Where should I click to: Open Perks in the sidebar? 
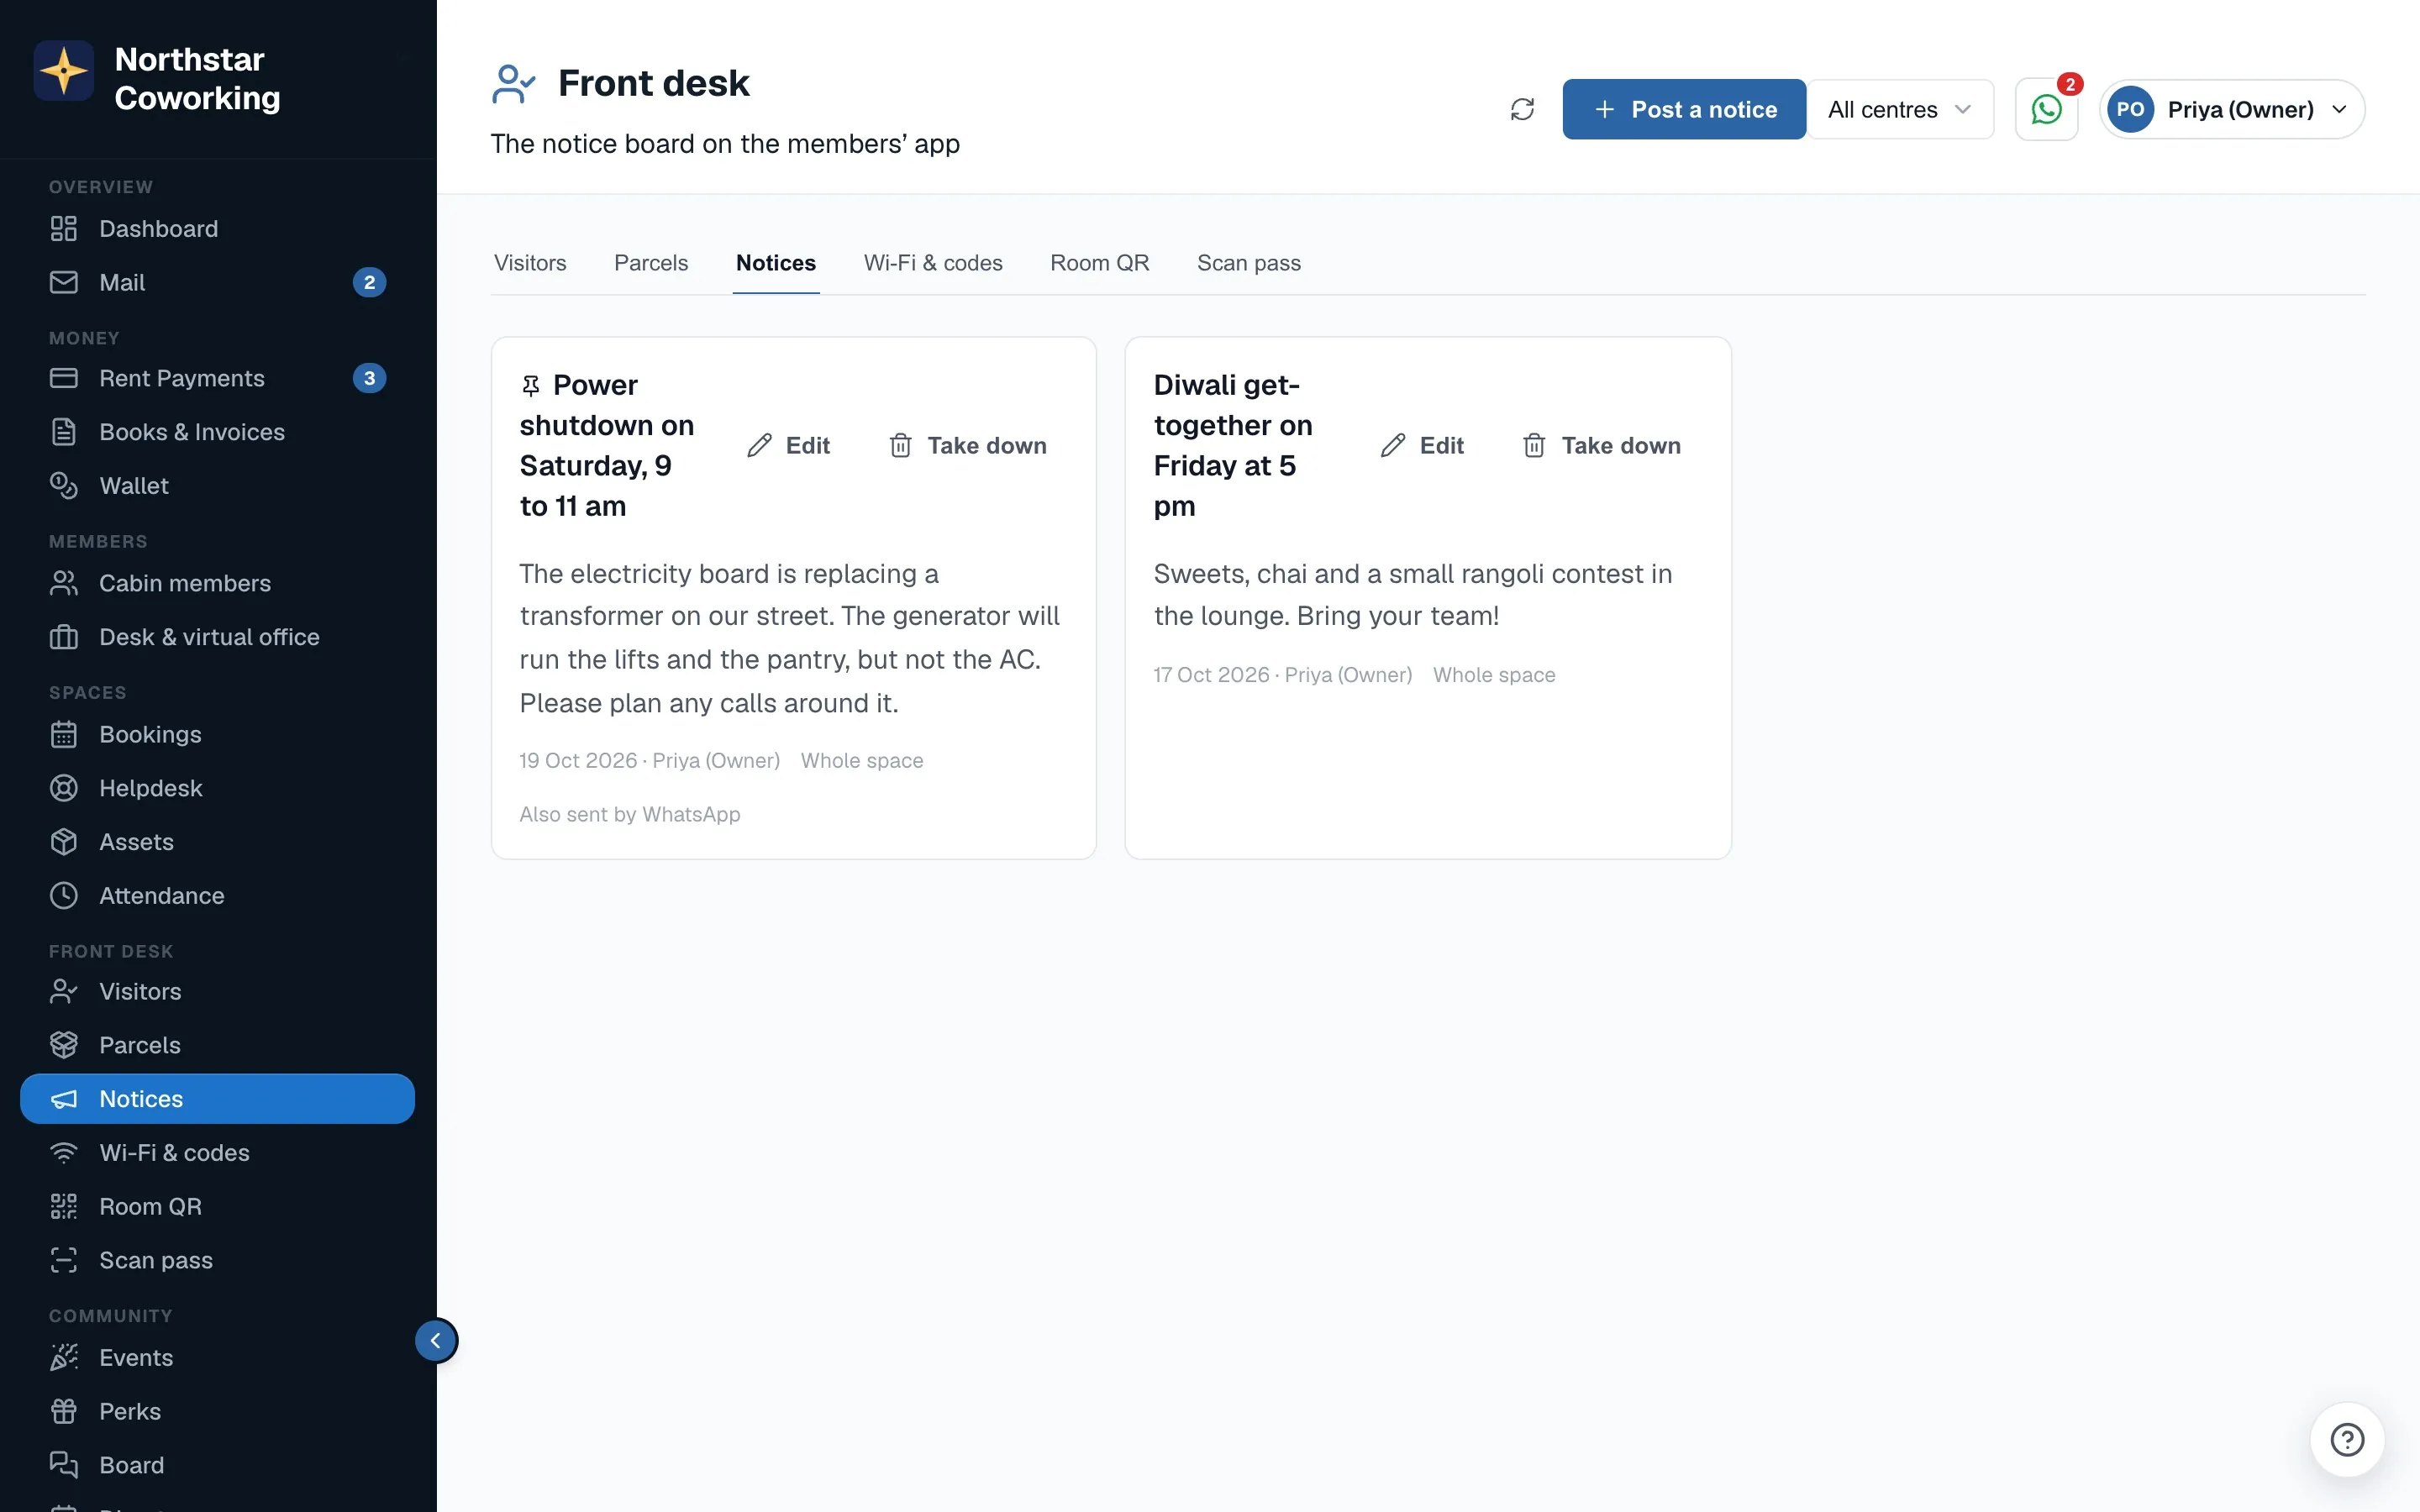(217, 1412)
